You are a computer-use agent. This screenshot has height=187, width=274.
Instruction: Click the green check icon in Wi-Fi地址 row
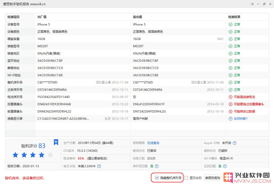pos(231,75)
